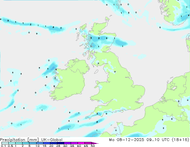Click the 15 to 20 mm legend swatch

(47, 143)
